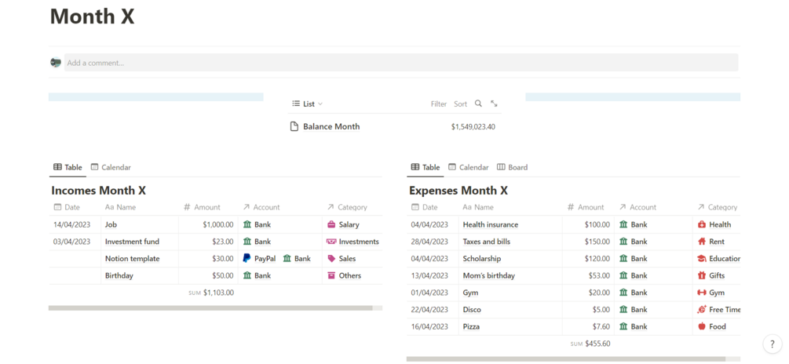Expand the List view dropdown
The width and height of the screenshot is (789, 364).
click(308, 104)
